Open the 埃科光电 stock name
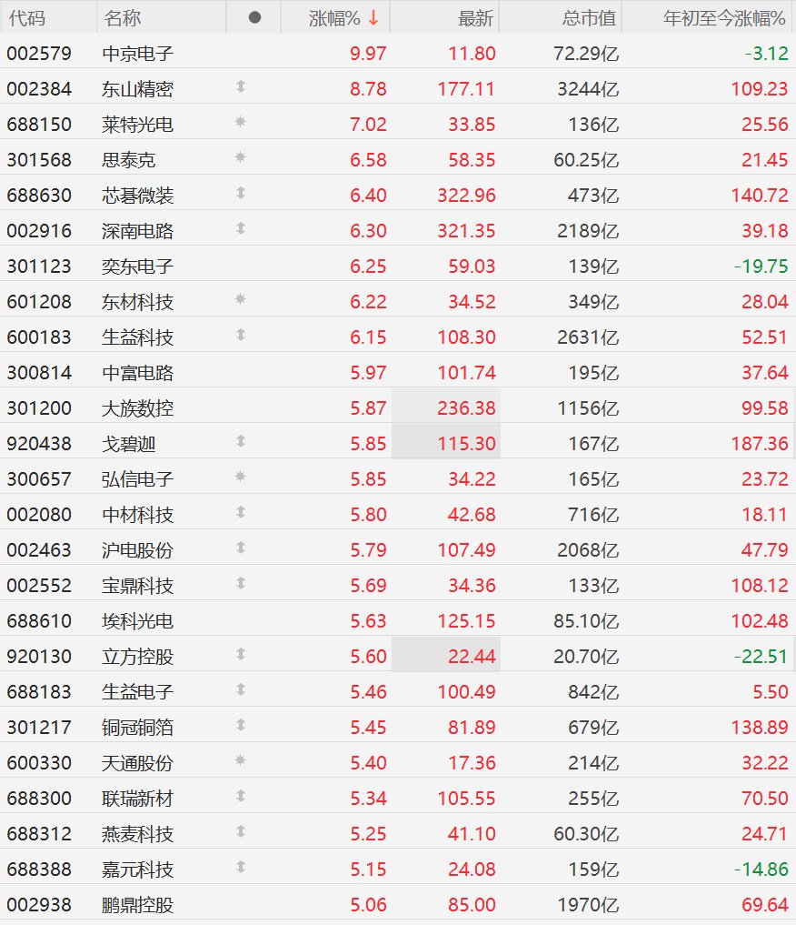796x925 pixels. tap(137, 621)
